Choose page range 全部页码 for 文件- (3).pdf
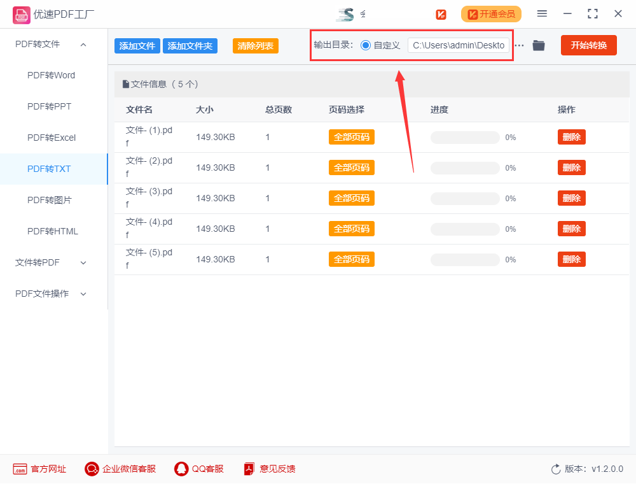Screen dimensions: 636x484 pyautogui.click(x=352, y=198)
